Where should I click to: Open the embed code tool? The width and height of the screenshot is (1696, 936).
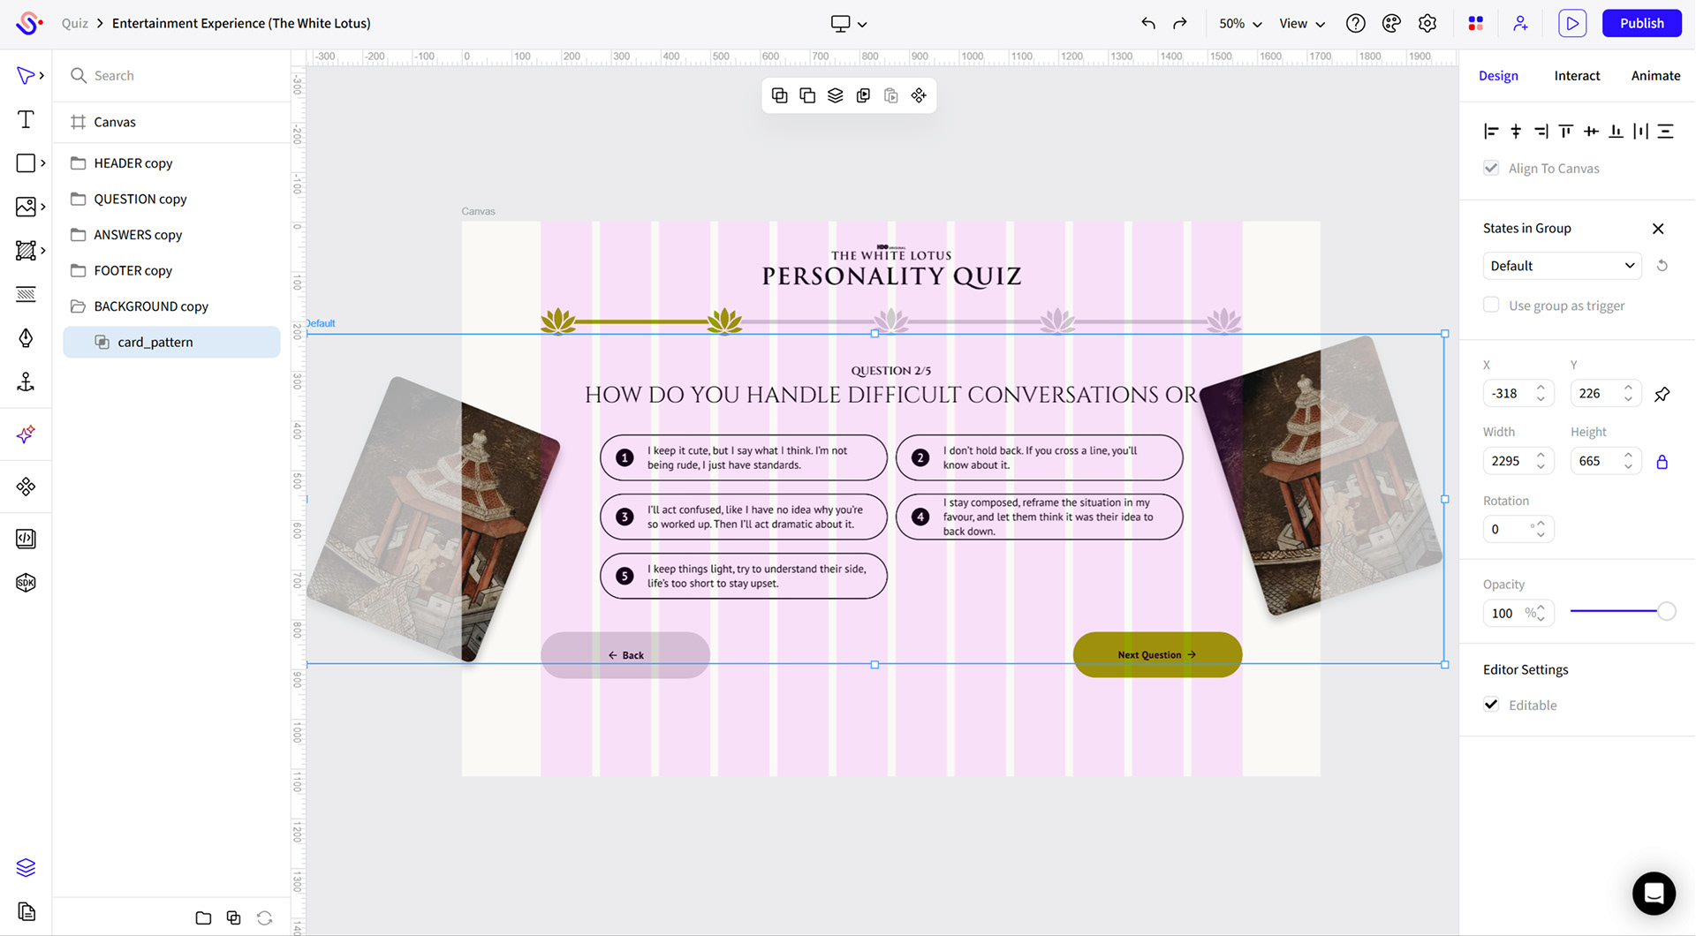pyautogui.click(x=26, y=539)
